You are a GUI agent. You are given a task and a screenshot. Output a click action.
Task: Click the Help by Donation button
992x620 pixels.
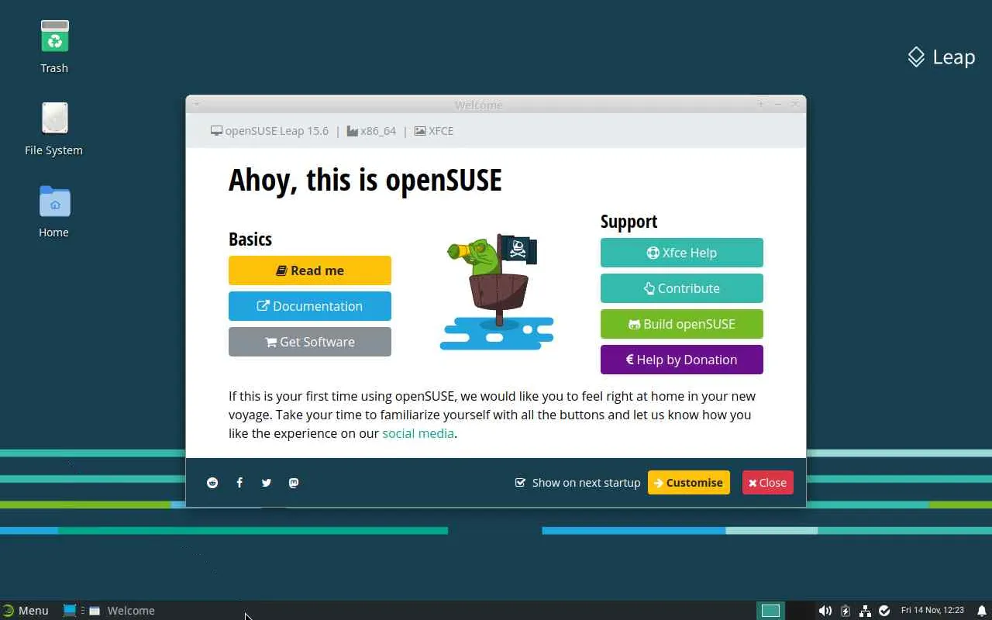[682, 360]
